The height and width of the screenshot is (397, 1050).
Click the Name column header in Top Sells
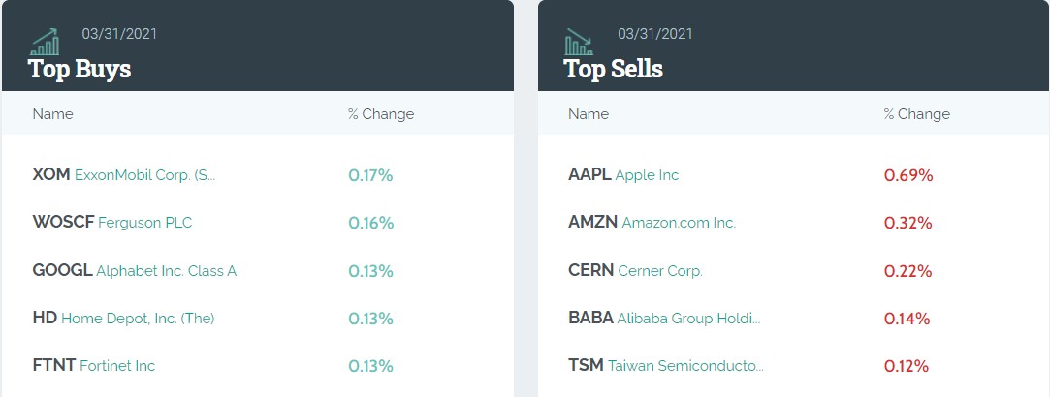coord(589,114)
